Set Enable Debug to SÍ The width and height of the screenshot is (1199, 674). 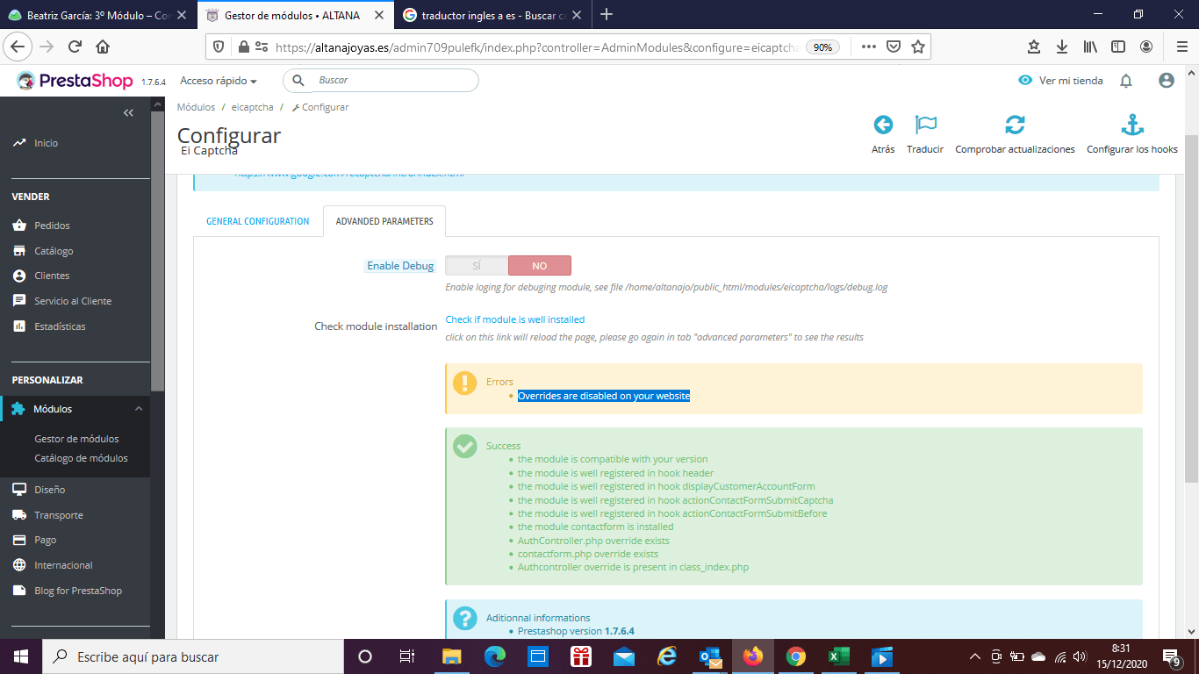pyautogui.click(x=477, y=266)
